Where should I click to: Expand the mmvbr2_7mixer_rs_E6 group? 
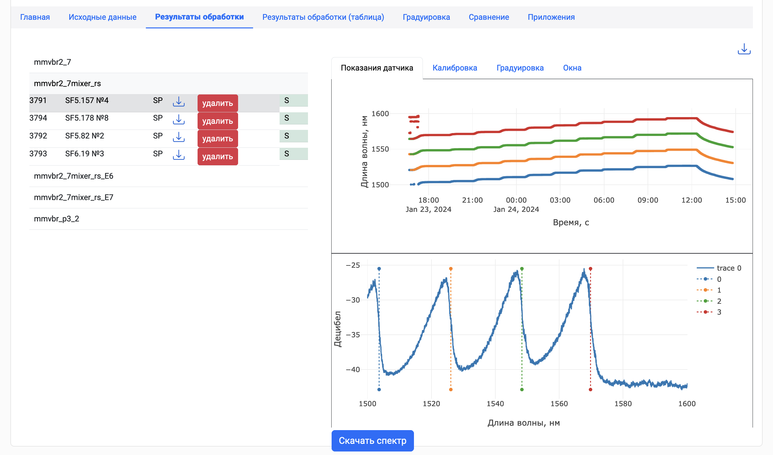(x=169, y=176)
